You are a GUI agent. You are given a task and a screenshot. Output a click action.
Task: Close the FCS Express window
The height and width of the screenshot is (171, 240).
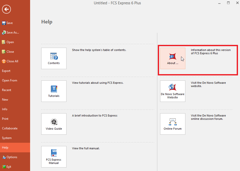pyautogui.click(x=237, y=3)
